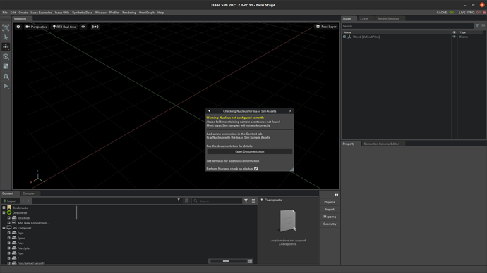Image resolution: width=487 pixels, height=273 pixels.
Task: Open the Rendering menu
Action: click(x=129, y=13)
